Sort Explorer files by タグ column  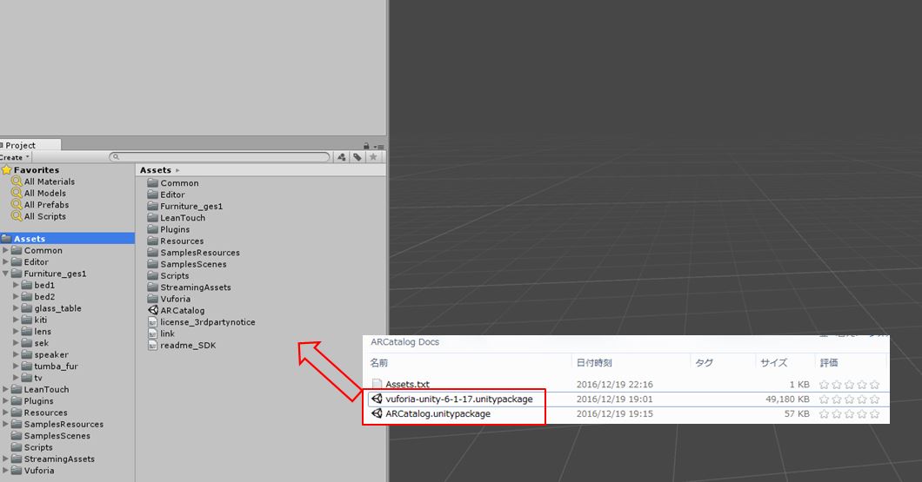pos(704,363)
